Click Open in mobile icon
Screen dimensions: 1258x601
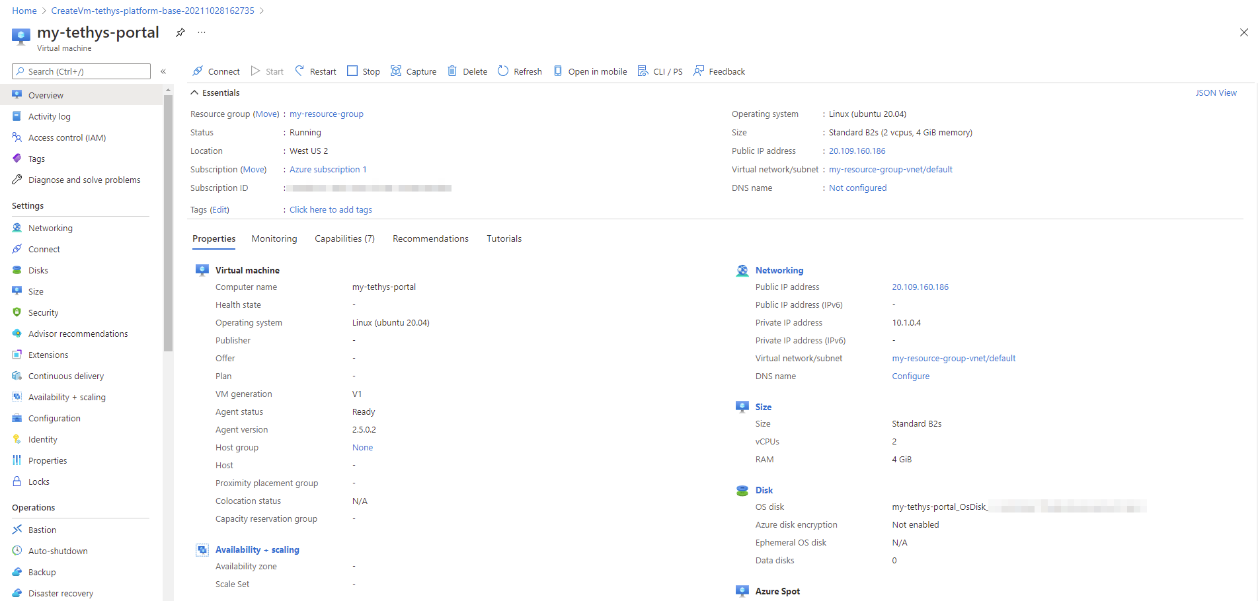(558, 71)
